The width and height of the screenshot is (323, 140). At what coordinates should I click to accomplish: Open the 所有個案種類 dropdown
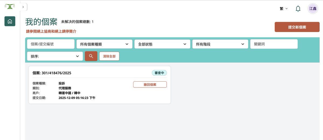(x=104, y=44)
